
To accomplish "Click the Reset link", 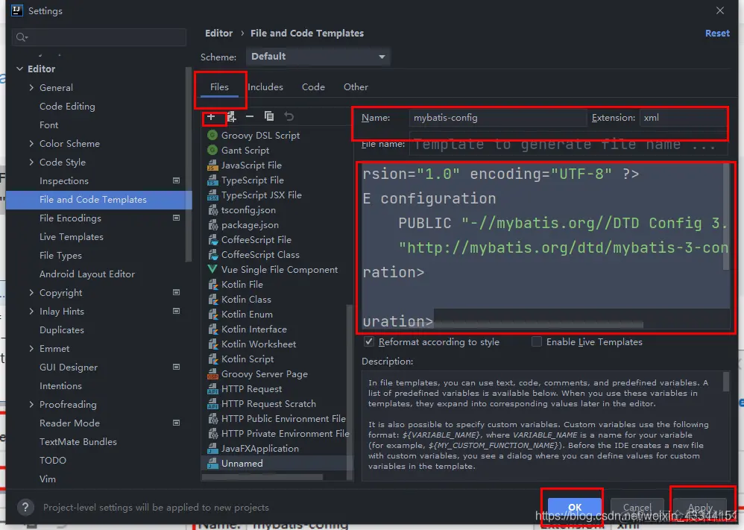I will click(717, 34).
